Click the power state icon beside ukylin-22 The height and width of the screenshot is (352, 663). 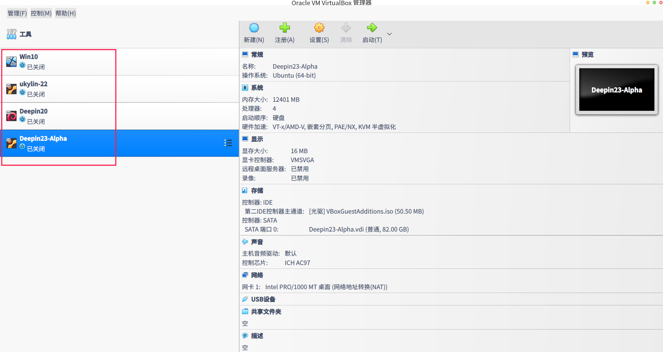click(x=22, y=92)
